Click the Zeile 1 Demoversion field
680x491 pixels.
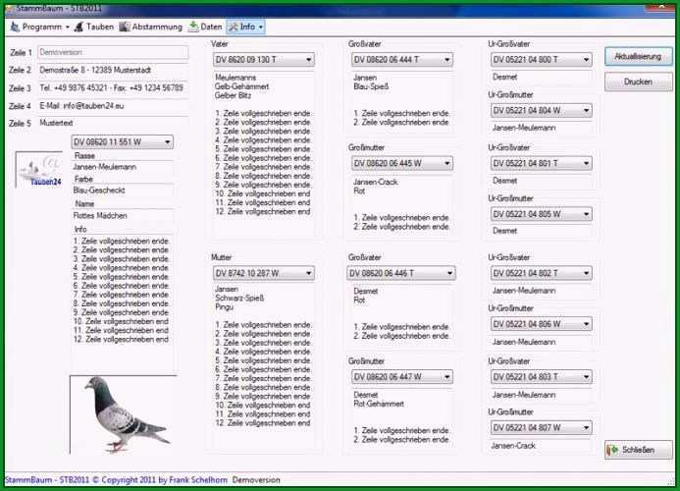coord(113,52)
